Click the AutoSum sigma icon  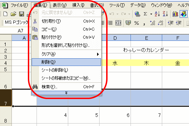pos(145,14)
